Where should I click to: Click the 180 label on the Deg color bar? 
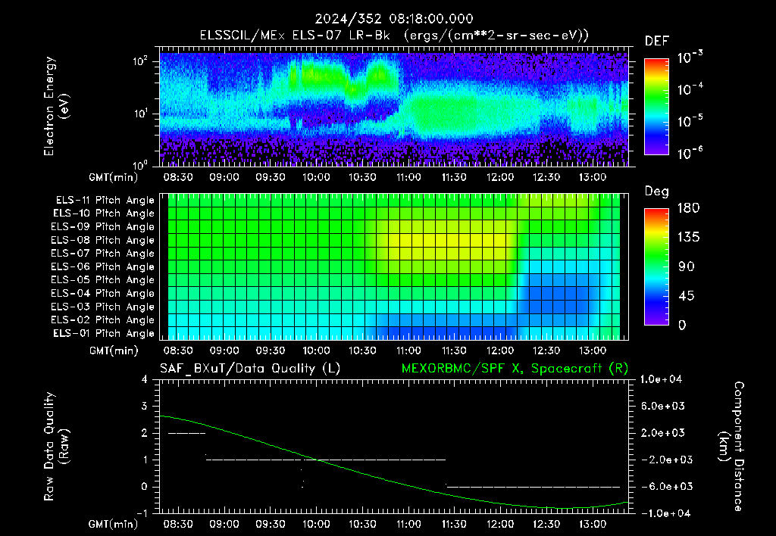[688, 207]
